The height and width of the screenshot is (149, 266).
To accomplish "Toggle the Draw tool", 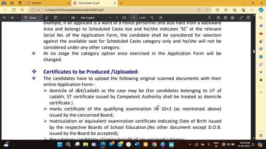I will coord(30,18).
